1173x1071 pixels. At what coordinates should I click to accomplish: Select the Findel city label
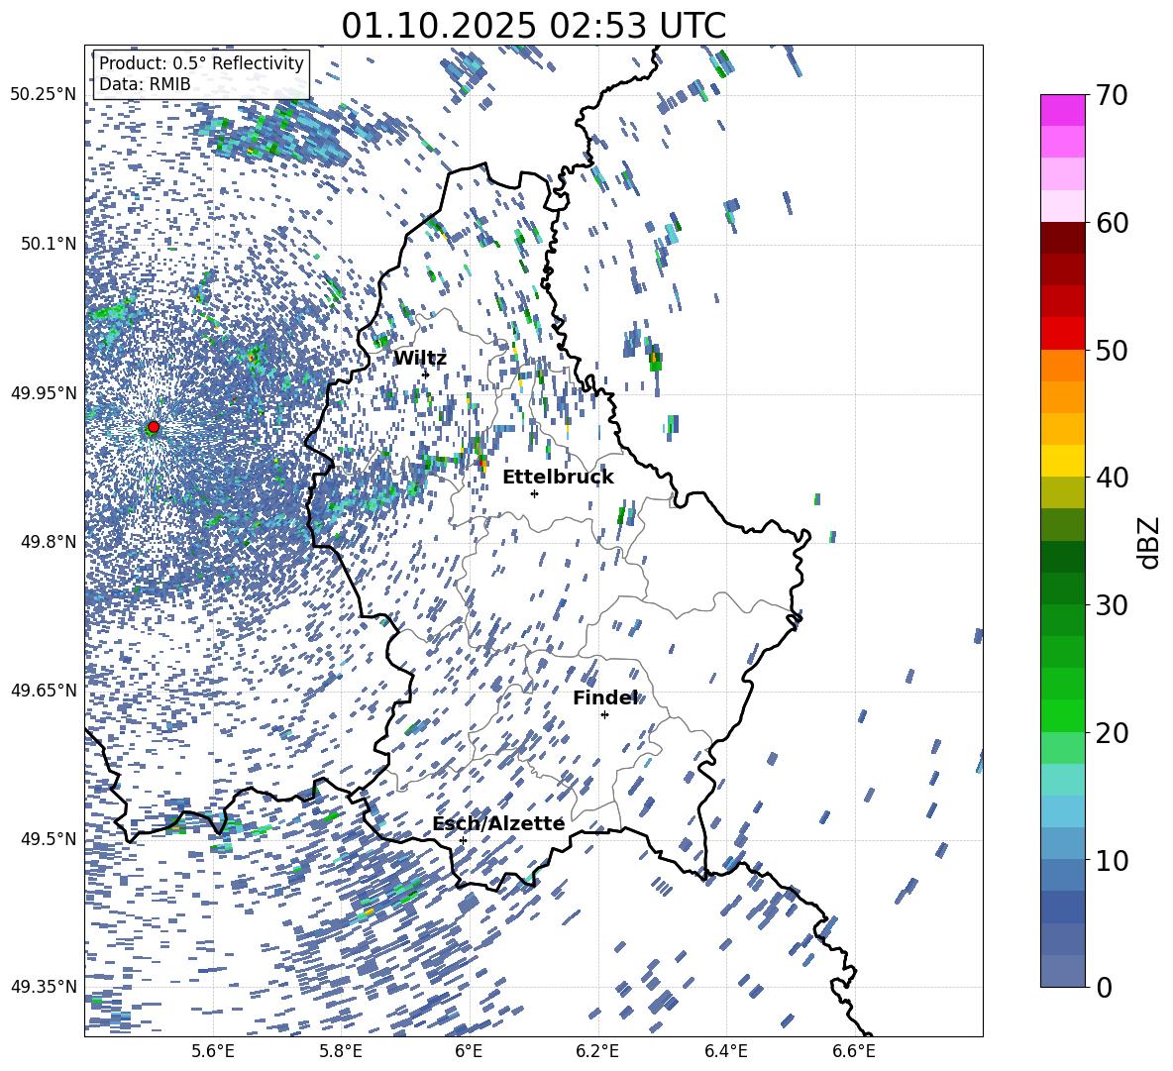click(x=604, y=698)
